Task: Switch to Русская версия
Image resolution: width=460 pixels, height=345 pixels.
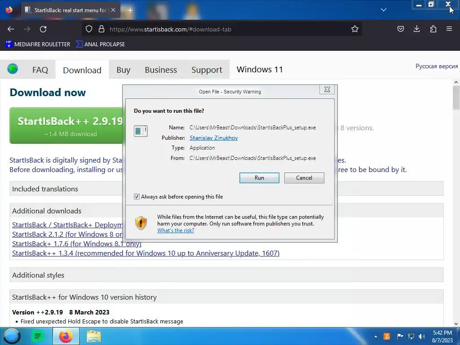Action: tap(437, 66)
